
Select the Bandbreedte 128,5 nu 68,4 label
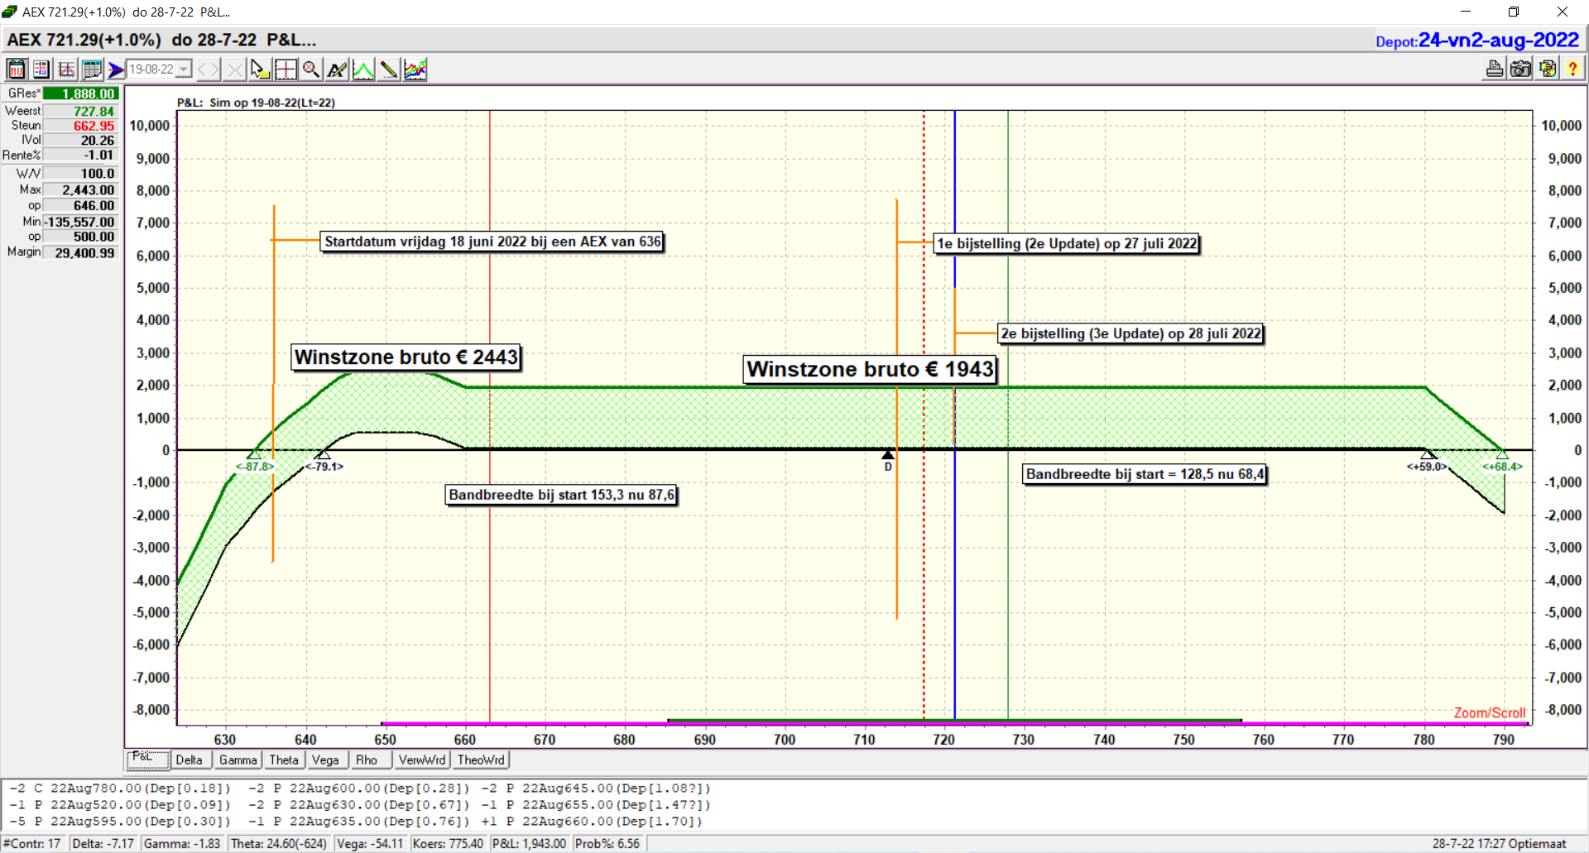click(1145, 474)
